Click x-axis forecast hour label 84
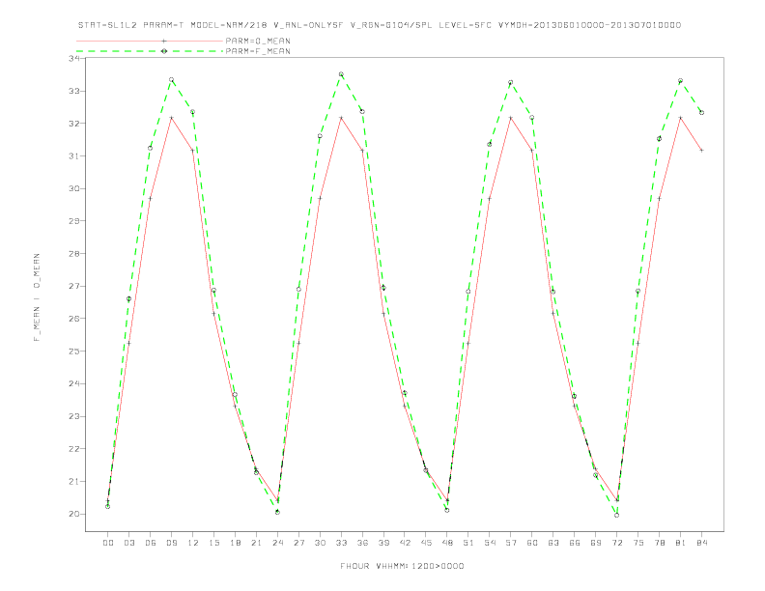The height and width of the screenshot is (591, 765). pos(702,543)
